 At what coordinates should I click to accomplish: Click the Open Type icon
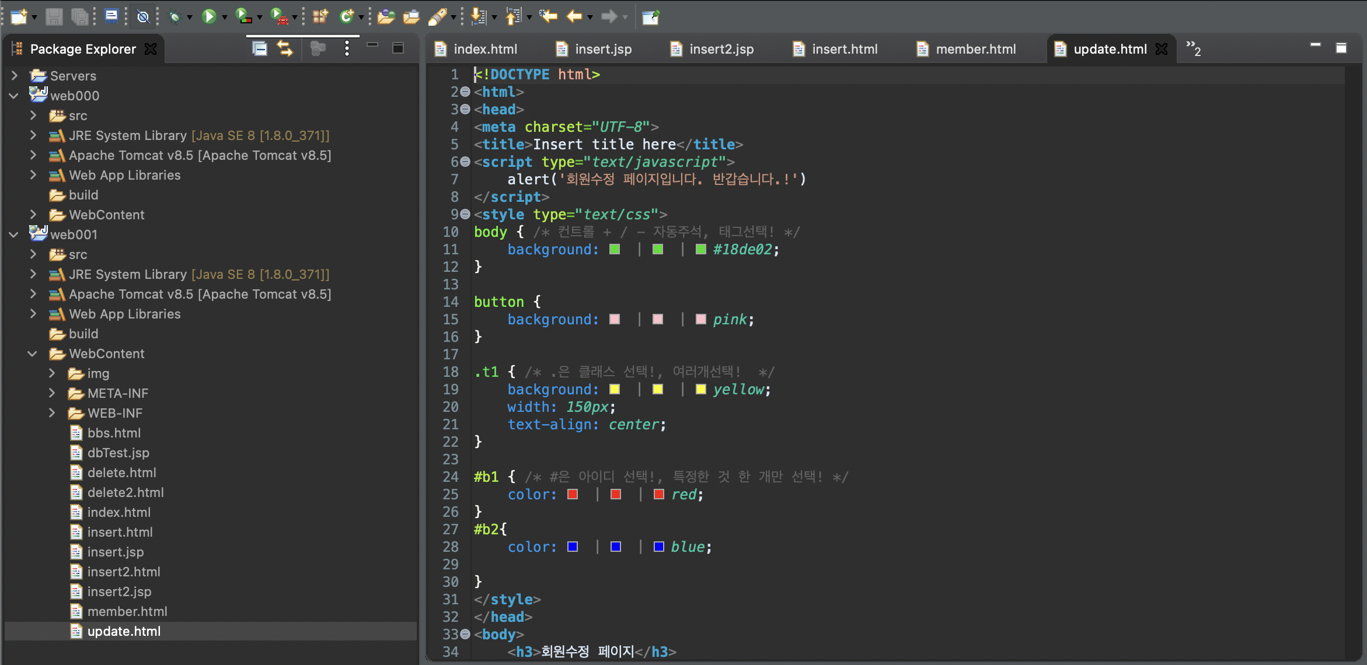pyautogui.click(x=385, y=16)
